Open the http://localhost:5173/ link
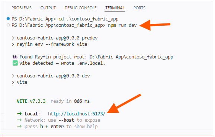215x137 pixels. click(x=77, y=114)
